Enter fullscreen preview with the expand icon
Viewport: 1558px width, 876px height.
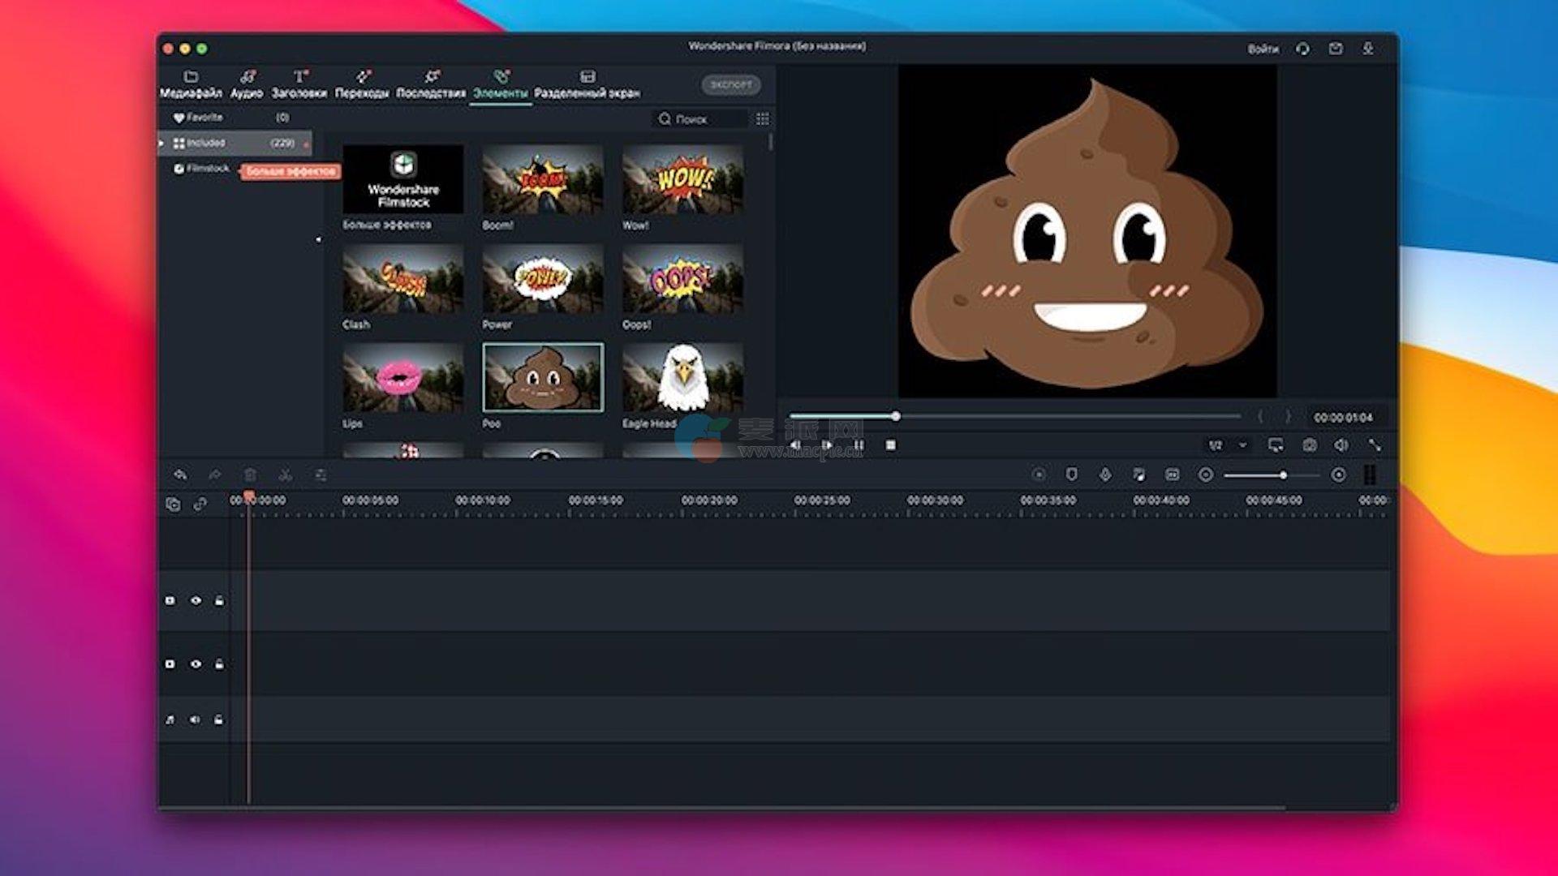1375,445
